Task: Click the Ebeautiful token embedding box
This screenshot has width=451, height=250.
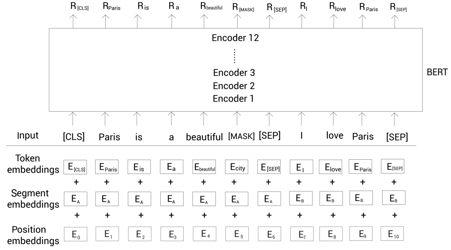Action: coord(204,168)
